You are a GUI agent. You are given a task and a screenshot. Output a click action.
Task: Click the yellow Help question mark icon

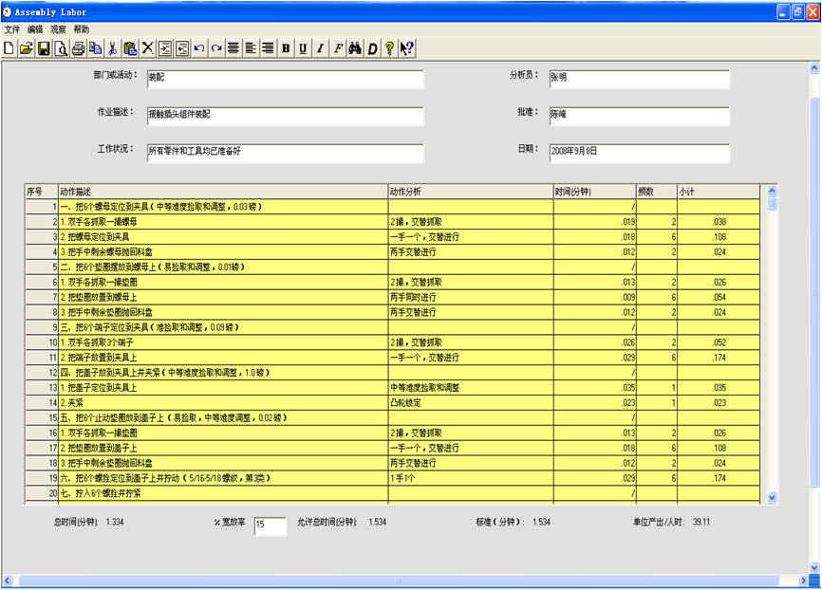point(389,48)
